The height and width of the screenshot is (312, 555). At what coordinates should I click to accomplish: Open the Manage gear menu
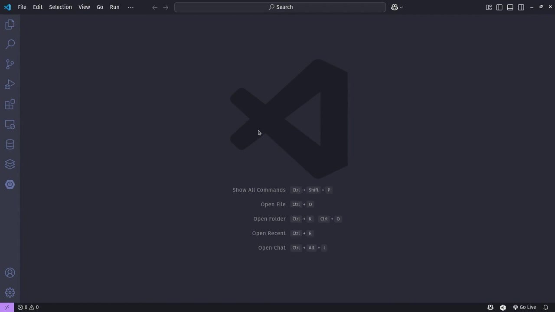[x=10, y=292]
